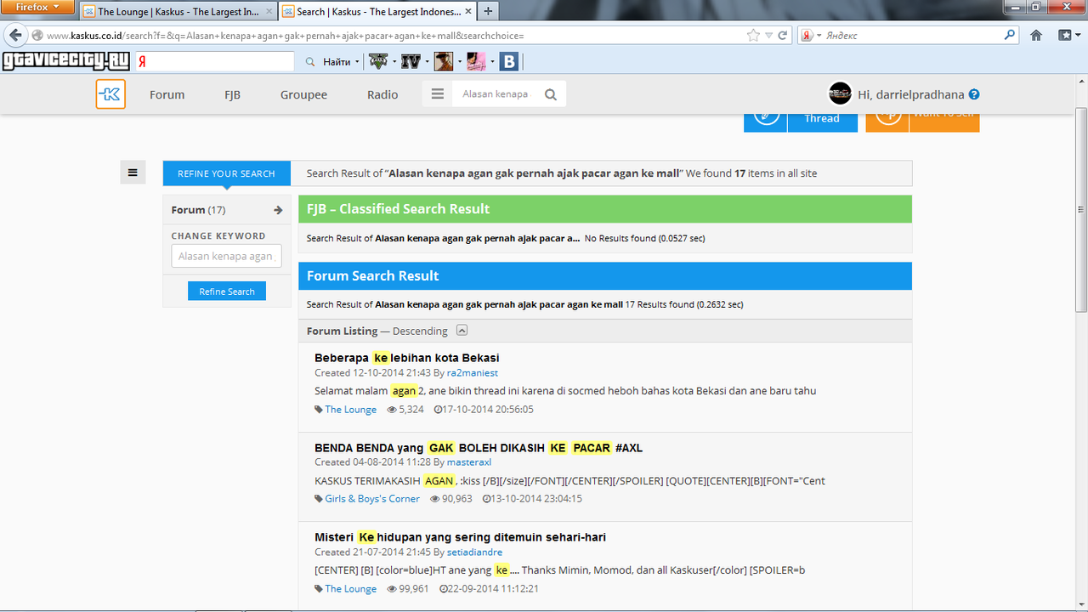The height and width of the screenshot is (612, 1088).
Task: Click the Refine Search button
Action: tap(227, 292)
